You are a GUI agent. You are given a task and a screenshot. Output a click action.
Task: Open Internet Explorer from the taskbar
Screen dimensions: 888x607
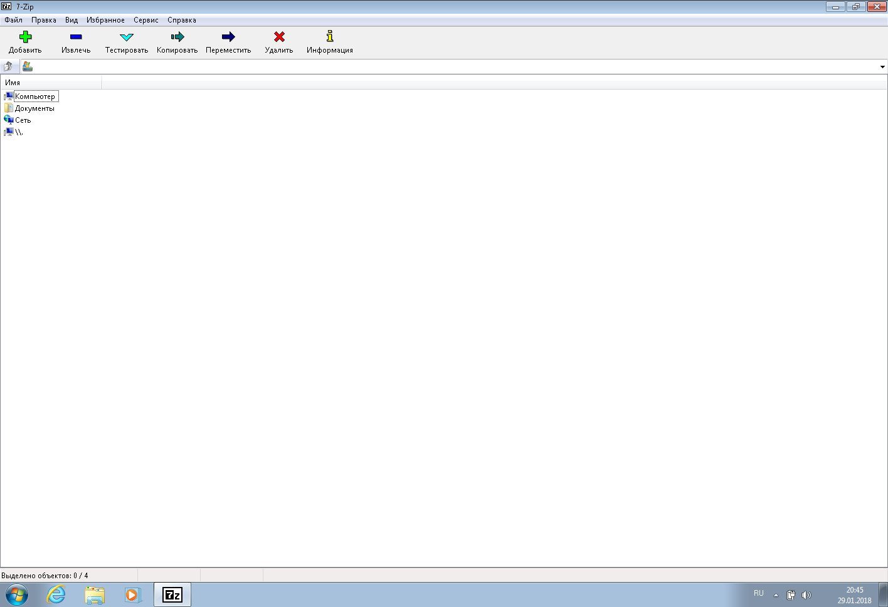tap(56, 594)
